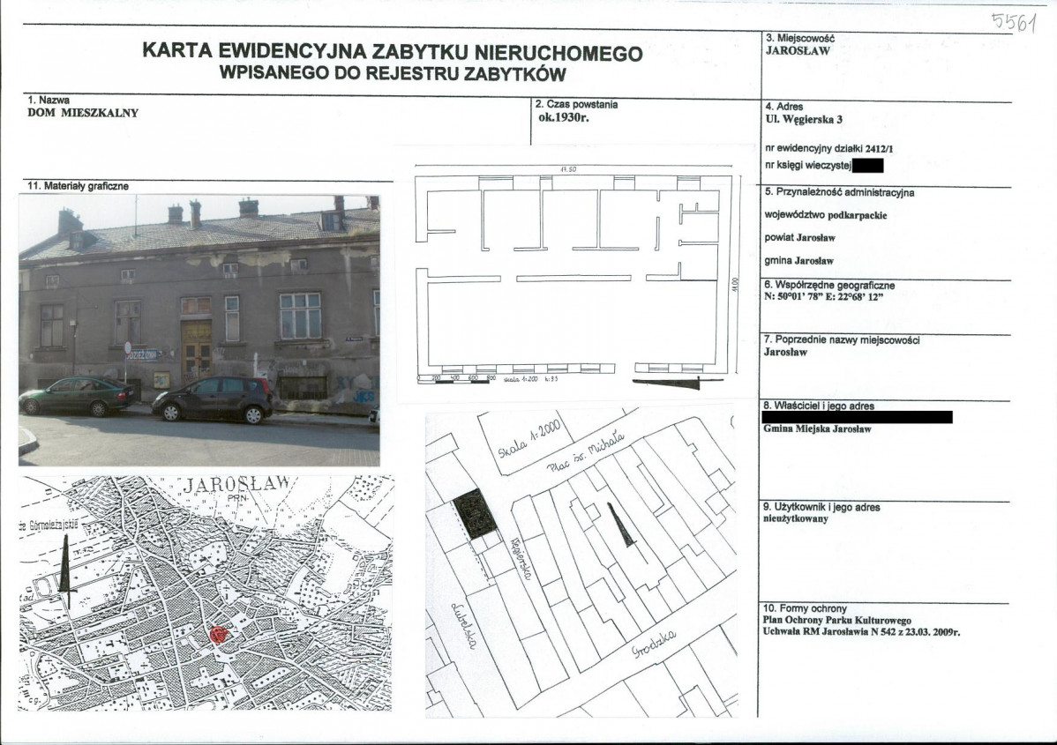Image resolution: width=1057 pixels, height=745 pixels.
Task: Select 'powiat Jarosław'
Action: [800, 237]
